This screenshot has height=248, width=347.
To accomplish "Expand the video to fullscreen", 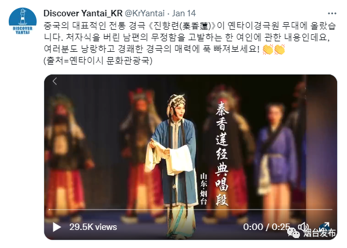I will point(324,227).
